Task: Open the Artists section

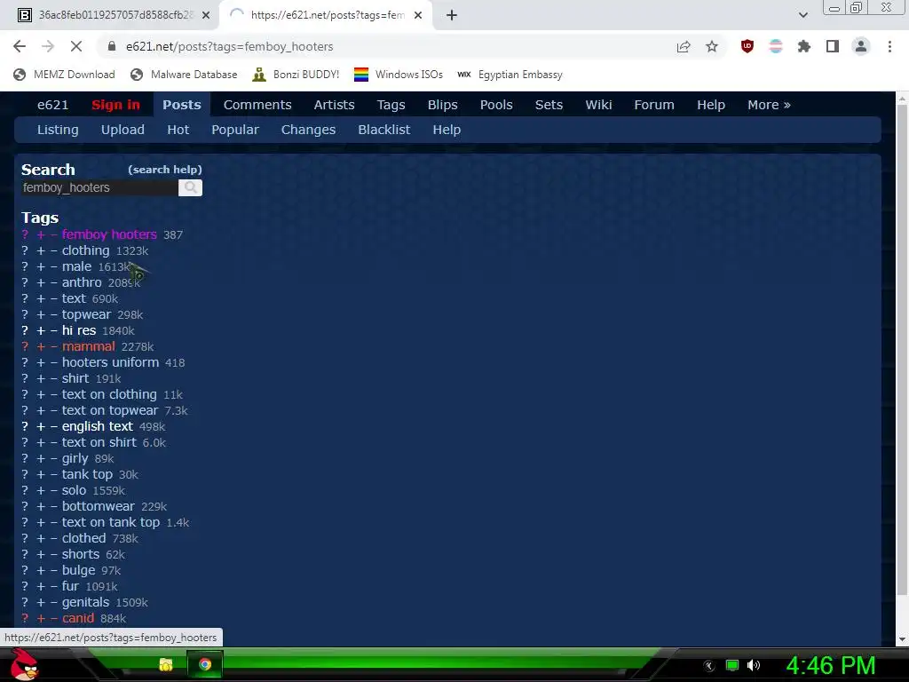Action: point(334,105)
